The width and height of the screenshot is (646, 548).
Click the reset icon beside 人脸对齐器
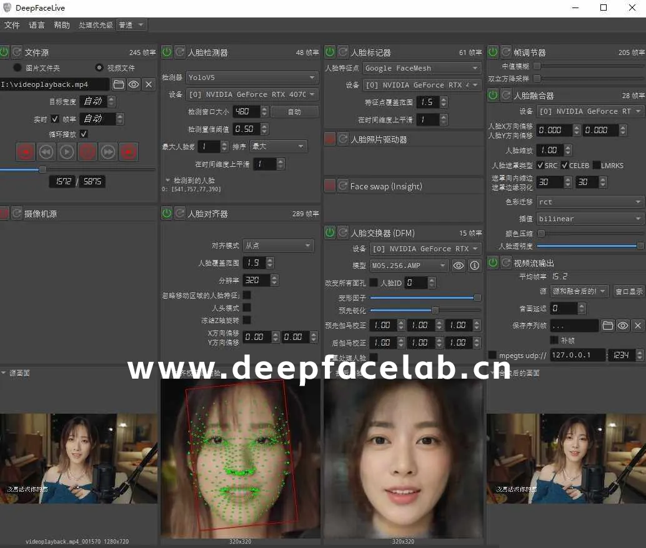pos(180,213)
